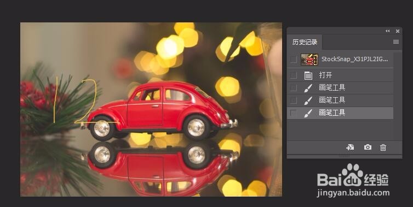The height and width of the screenshot is (207, 413).
Task: Select the 画笔工具 state directly below 打开
Action: point(340,88)
